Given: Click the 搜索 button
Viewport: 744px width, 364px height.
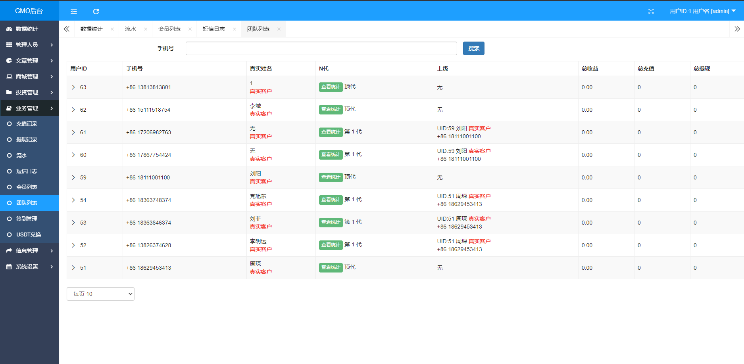Looking at the screenshot, I should pyautogui.click(x=474, y=48).
